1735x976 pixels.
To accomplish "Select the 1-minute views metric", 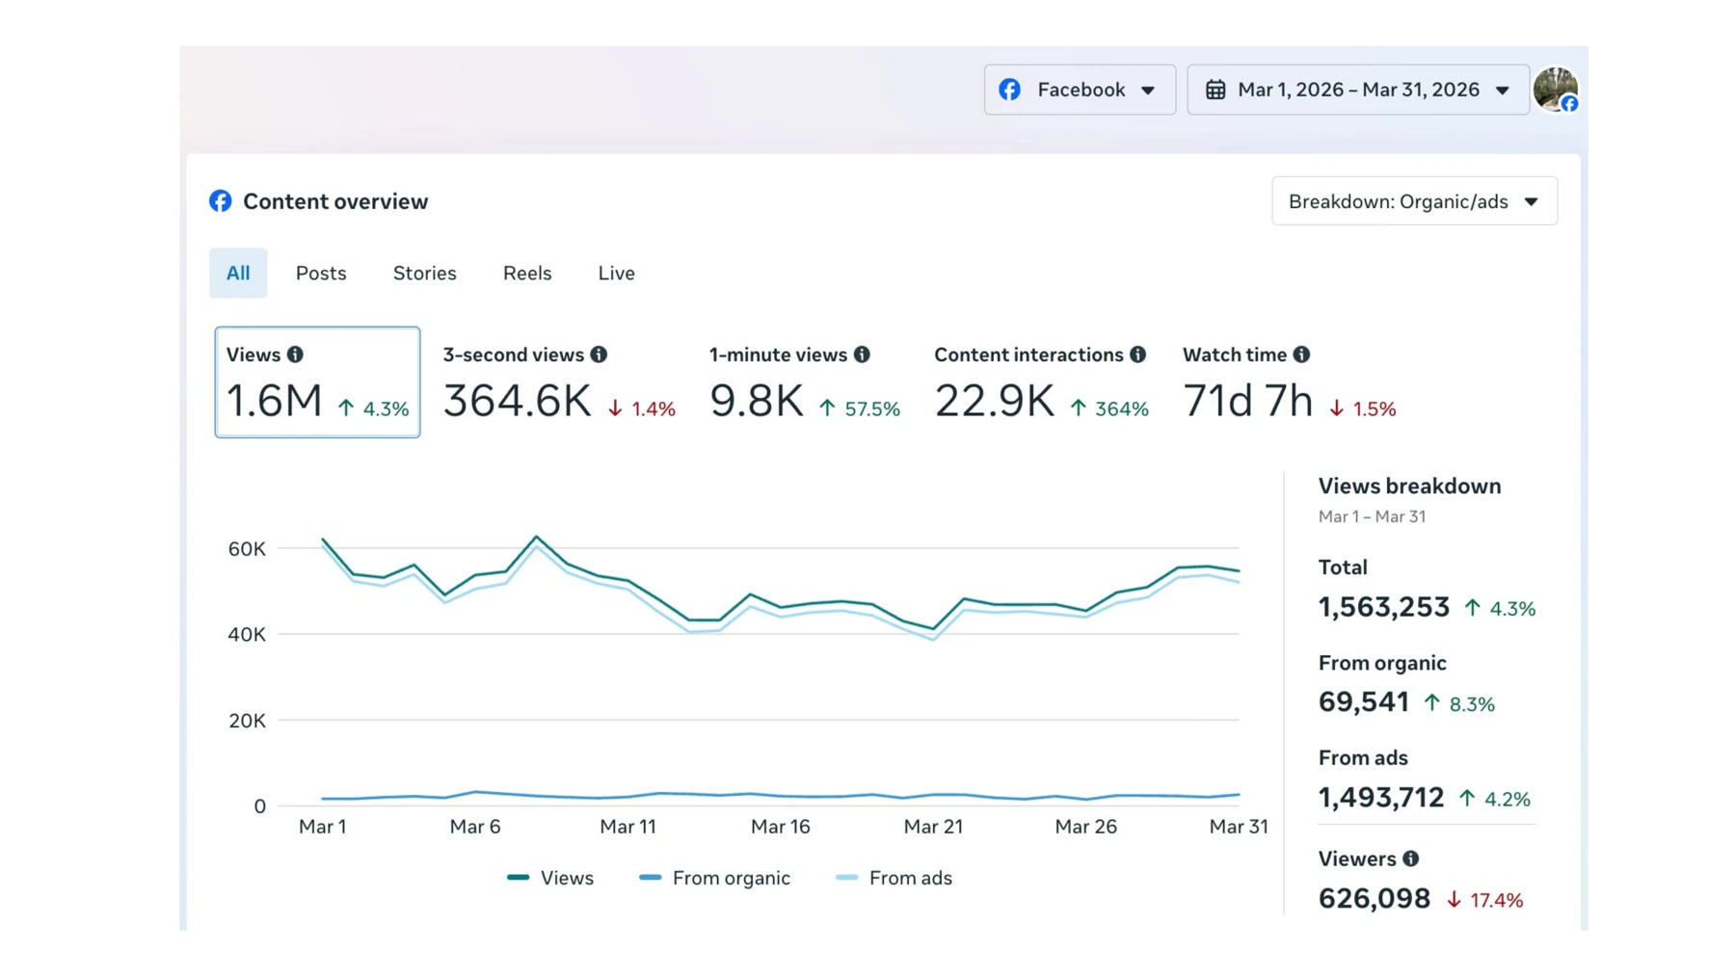I will (805, 382).
